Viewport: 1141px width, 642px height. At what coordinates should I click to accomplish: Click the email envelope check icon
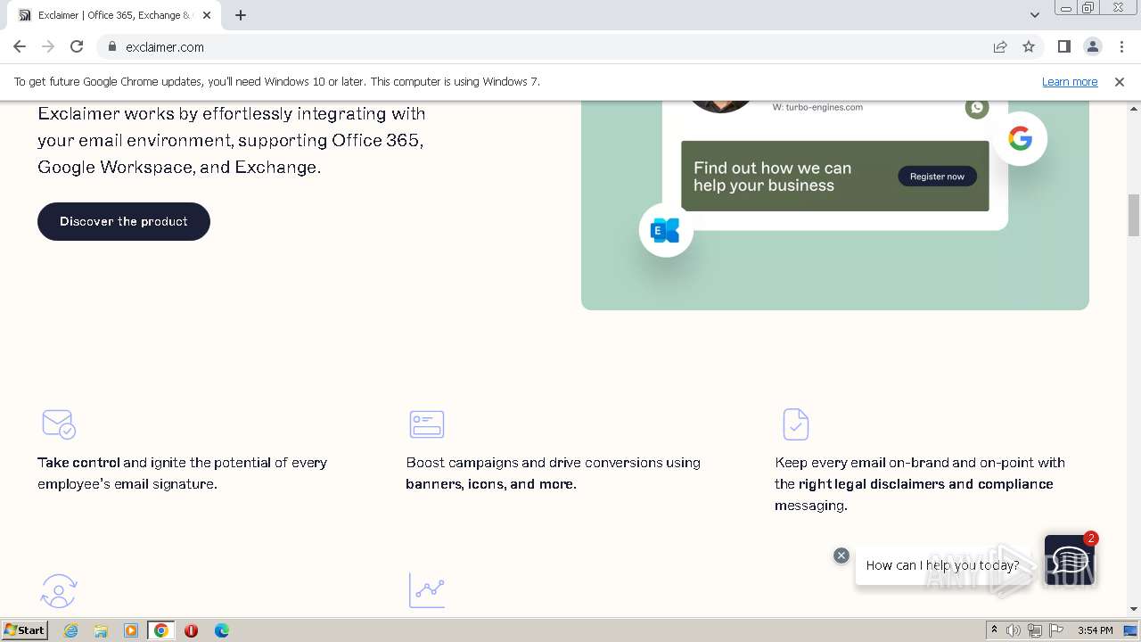coord(59,424)
